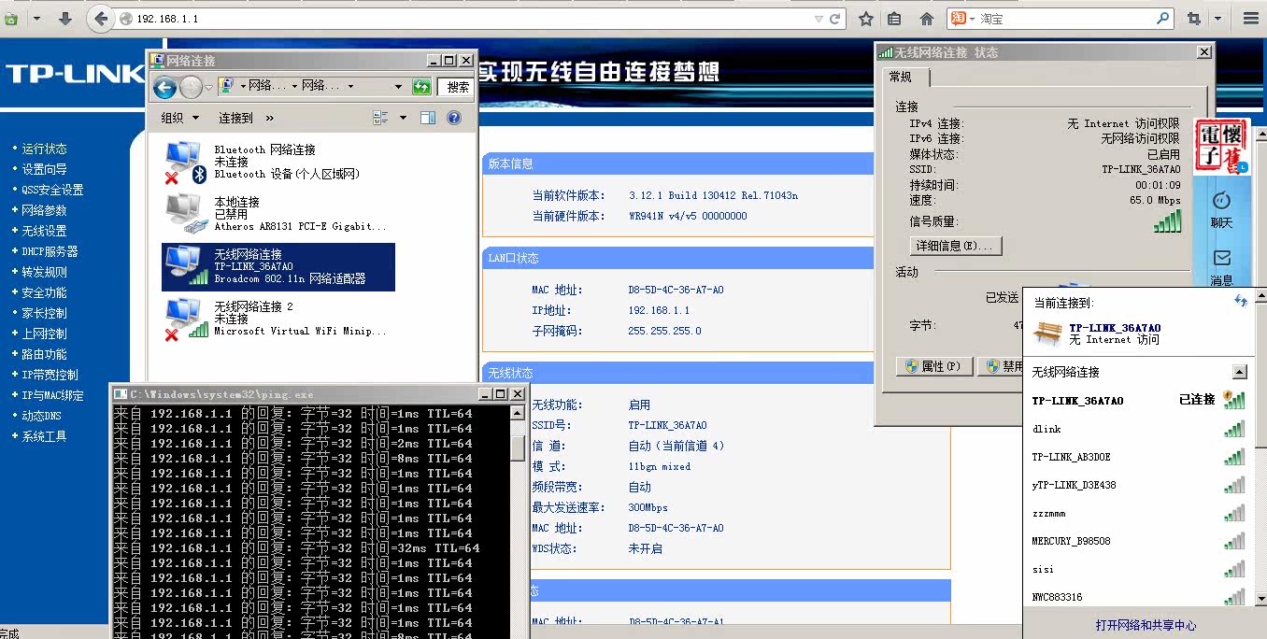Collapse the 无线网络连接 section arrow
This screenshot has height=639, width=1267.
click(x=1239, y=372)
